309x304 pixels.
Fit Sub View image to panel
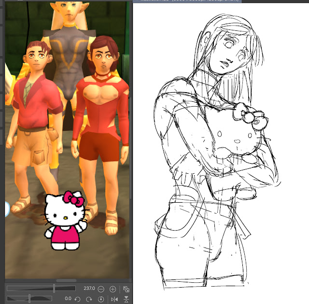coord(126,289)
